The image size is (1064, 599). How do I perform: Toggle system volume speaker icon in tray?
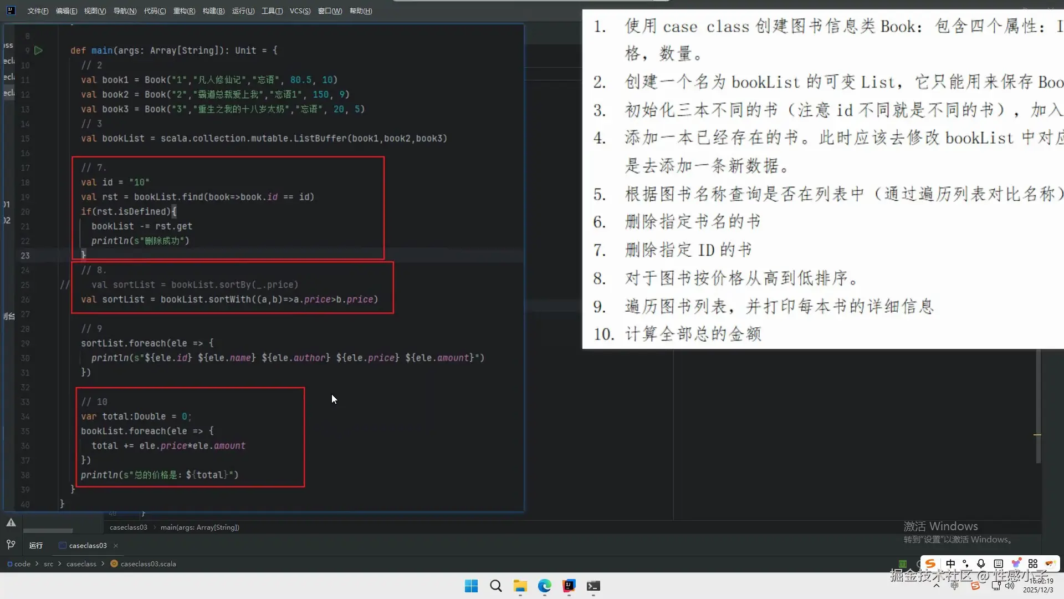pos(1010,586)
